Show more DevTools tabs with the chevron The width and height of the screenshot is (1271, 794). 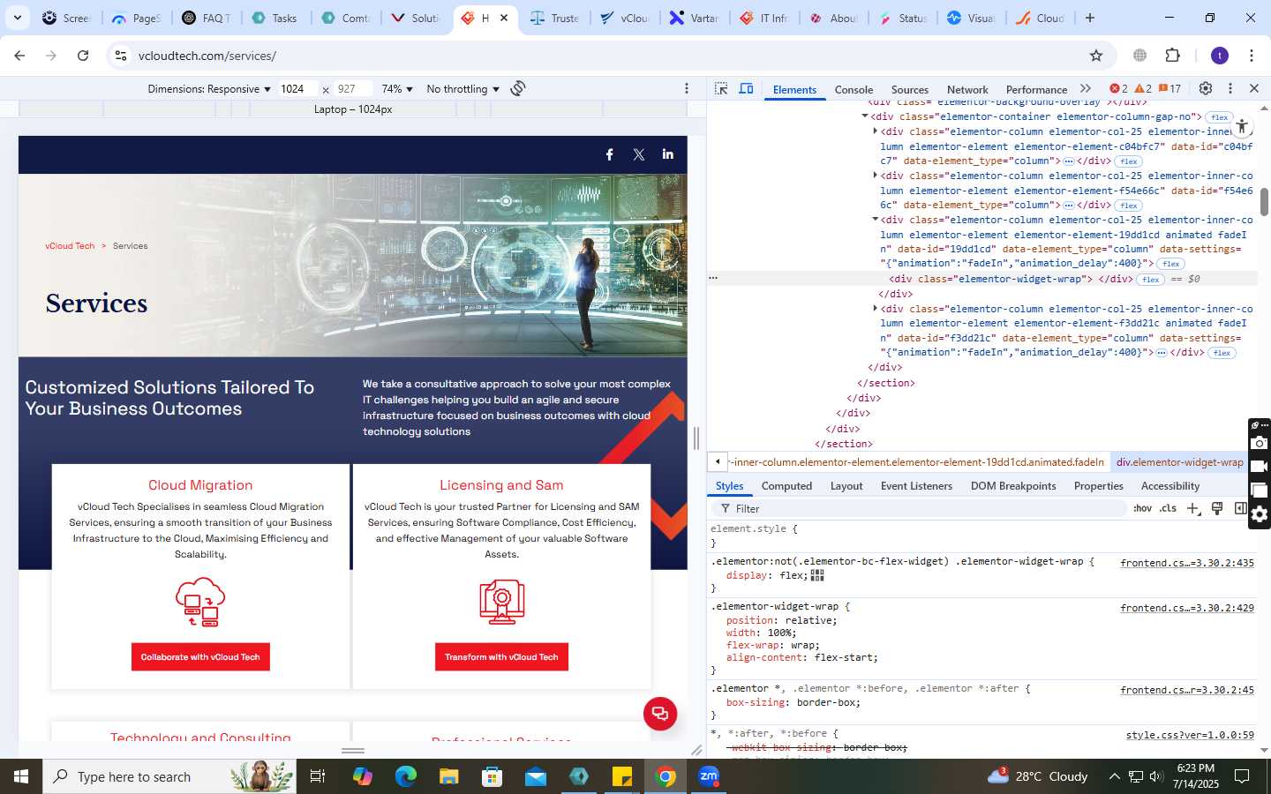coord(1086,88)
